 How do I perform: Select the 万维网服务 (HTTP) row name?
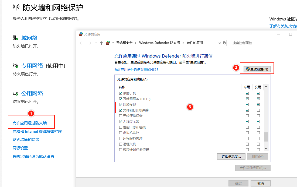pos(137,99)
